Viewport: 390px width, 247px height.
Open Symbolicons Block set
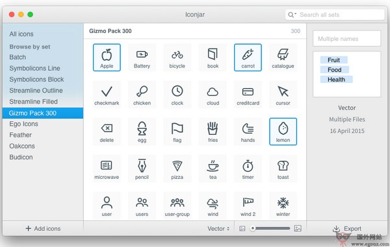click(x=36, y=79)
